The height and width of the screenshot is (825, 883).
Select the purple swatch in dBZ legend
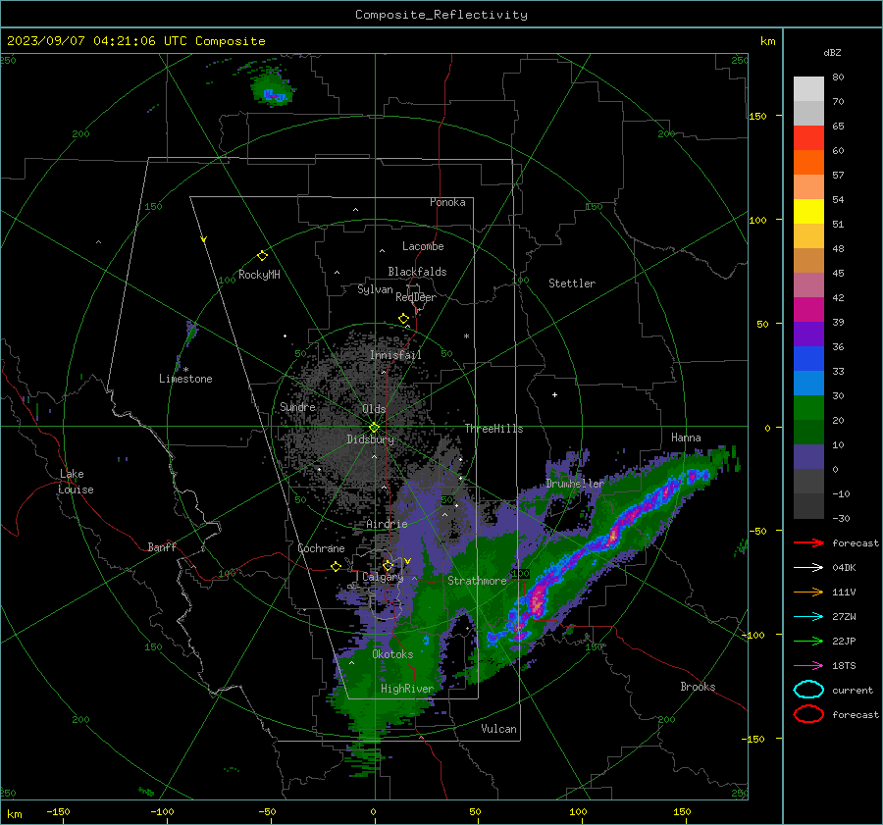808,334
